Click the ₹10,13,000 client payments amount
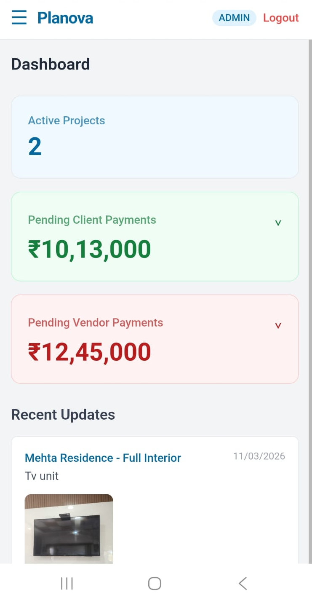The height and width of the screenshot is (603, 312). [x=89, y=249]
